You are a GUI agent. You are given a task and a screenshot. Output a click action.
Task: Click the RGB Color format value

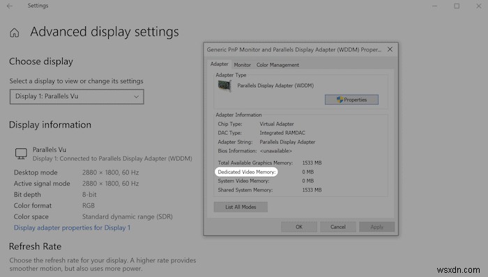[x=89, y=205]
